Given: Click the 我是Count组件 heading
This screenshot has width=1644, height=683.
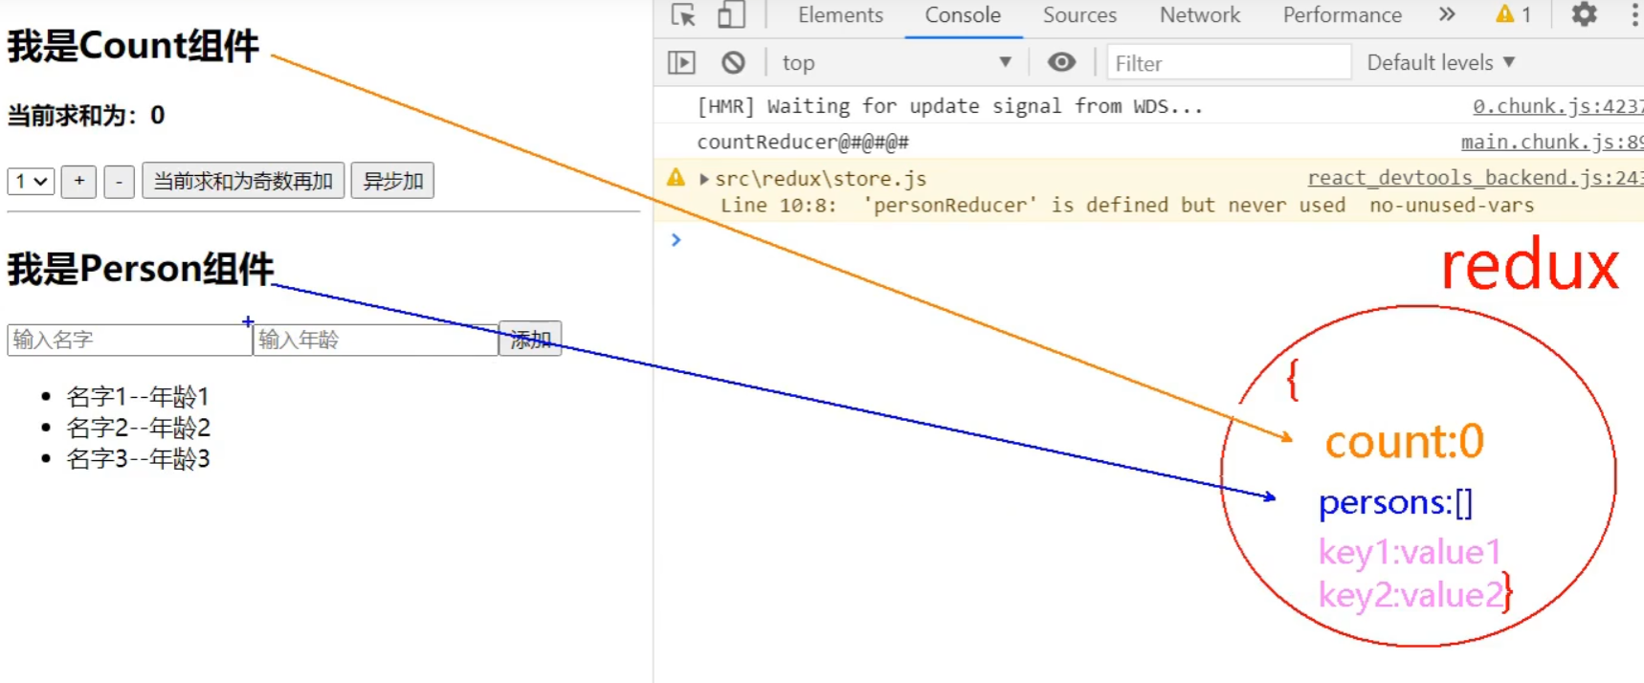Looking at the screenshot, I should point(133,46).
